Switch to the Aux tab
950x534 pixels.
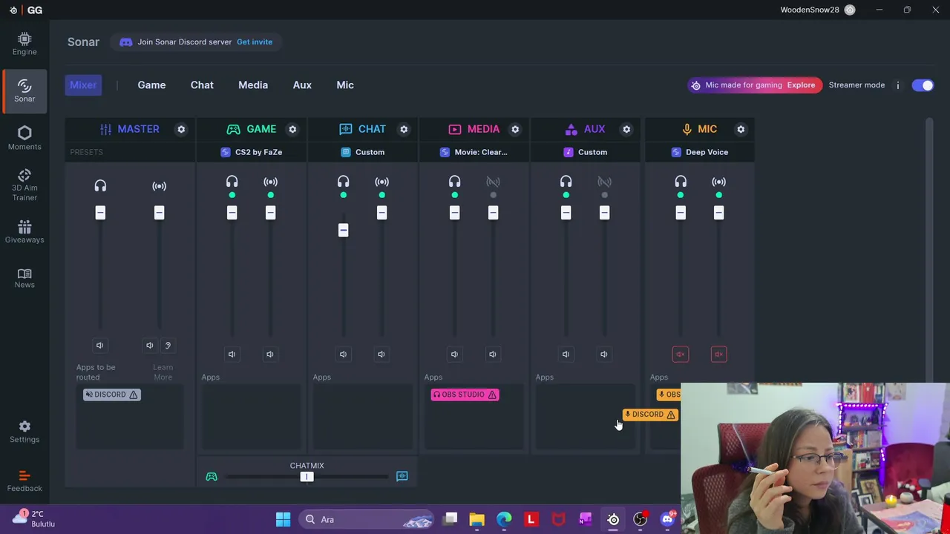[x=302, y=85]
